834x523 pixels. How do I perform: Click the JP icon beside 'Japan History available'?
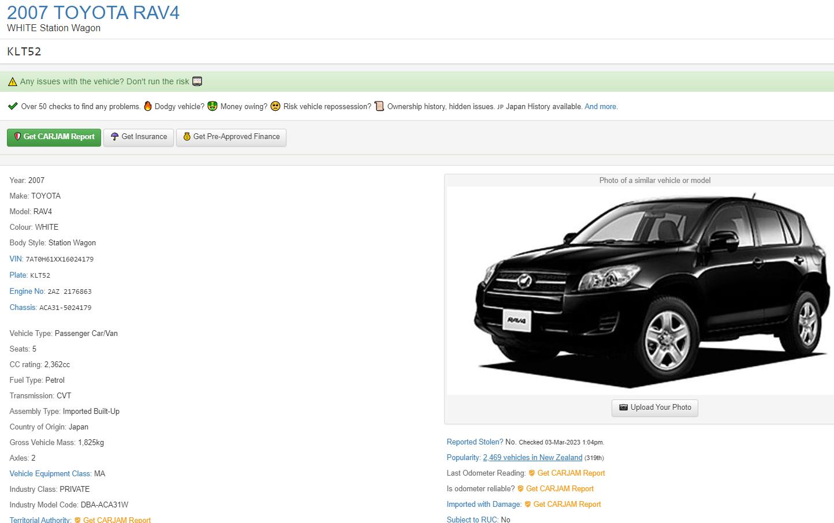point(500,107)
